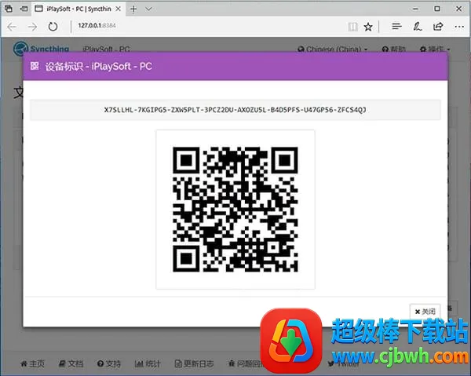
Task: Reload the page with the refresh icon
Action: point(53,27)
